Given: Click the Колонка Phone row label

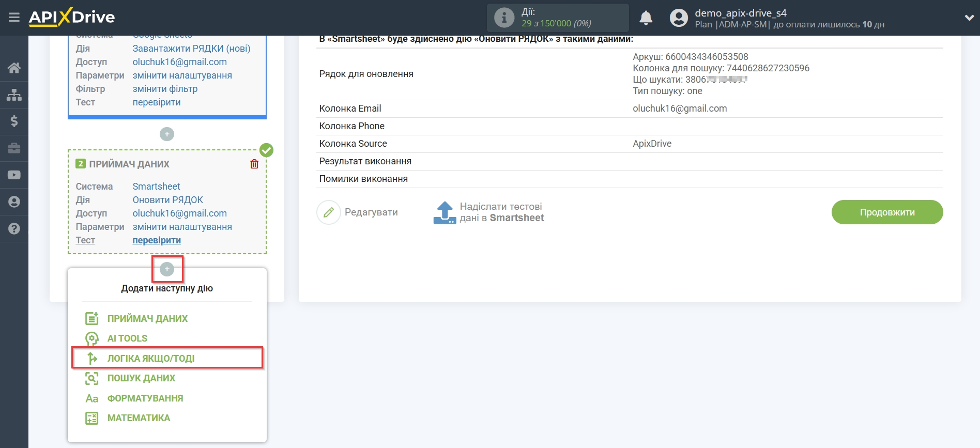Looking at the screenshot, I should (x=351, y=126).
